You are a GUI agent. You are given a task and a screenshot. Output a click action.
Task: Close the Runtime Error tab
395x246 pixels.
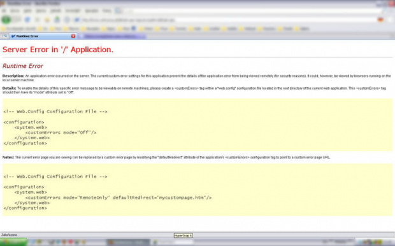(x=73, y=36)
